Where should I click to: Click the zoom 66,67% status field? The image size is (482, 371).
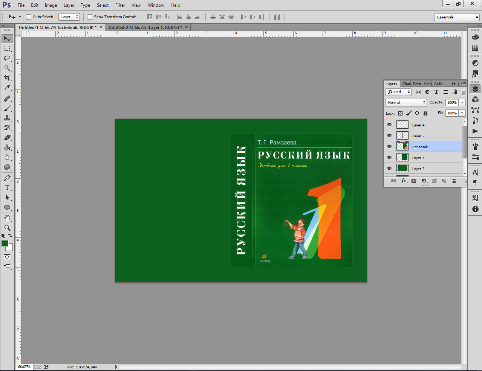(x=24, y=367)
